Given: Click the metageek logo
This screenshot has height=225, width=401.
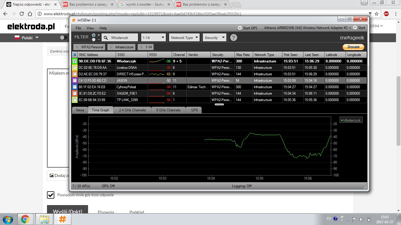Looking at the screenshot, I should pyautogui.click(x=352, y=38).
